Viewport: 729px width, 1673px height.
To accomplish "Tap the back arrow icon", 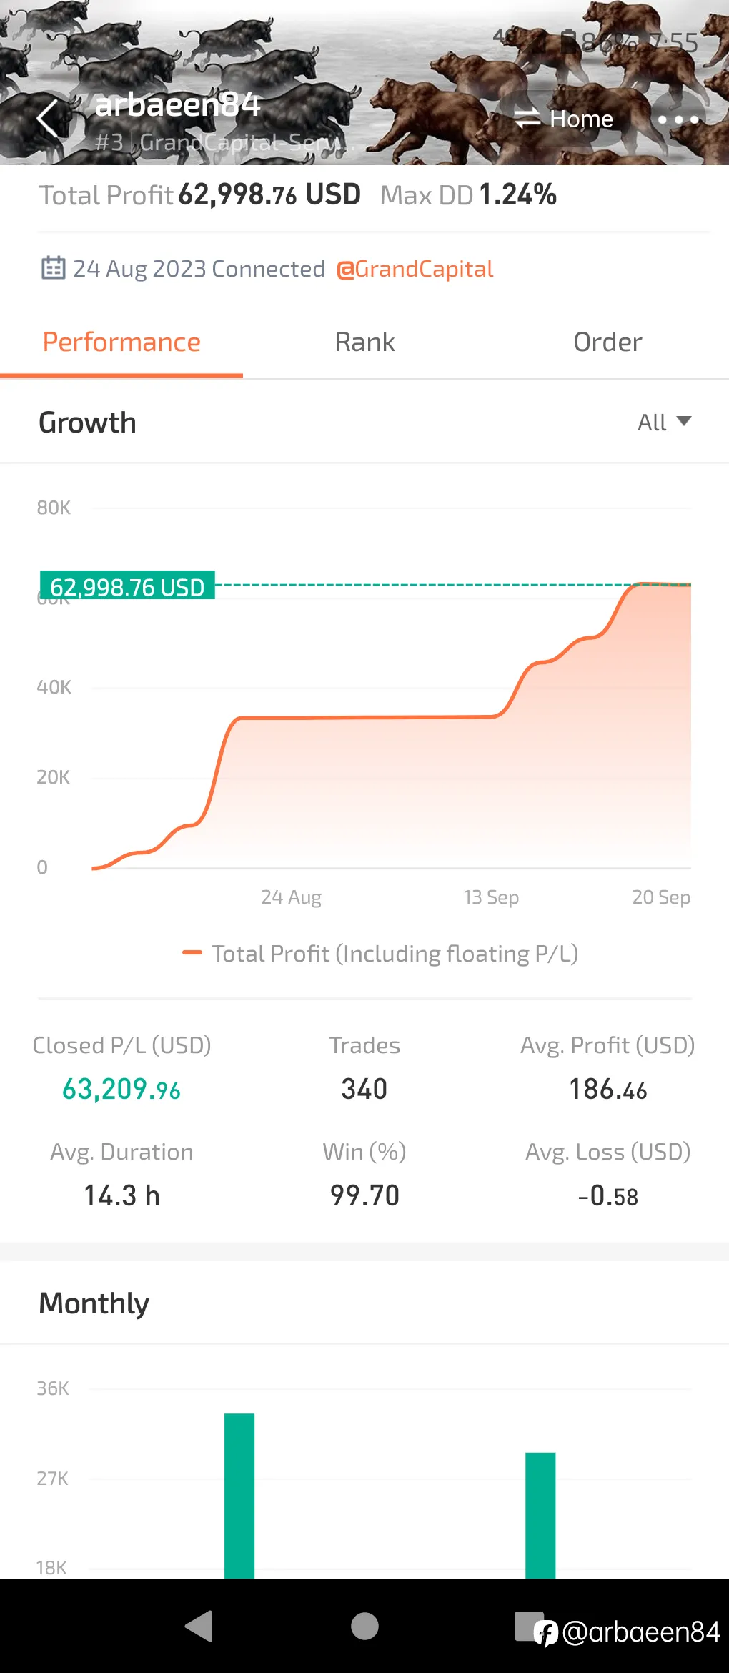I will [x=48, y=119].
